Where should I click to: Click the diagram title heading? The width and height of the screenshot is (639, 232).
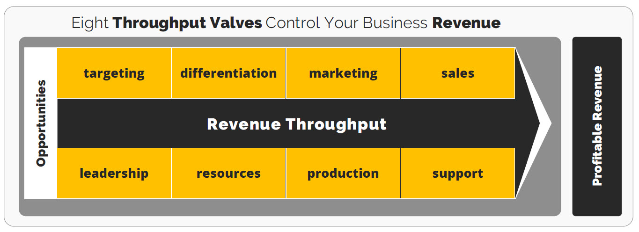(286, 22)
